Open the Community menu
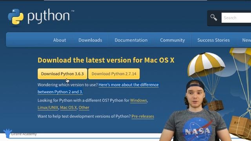The image size is (251, 141). click(x=173, y=40)
